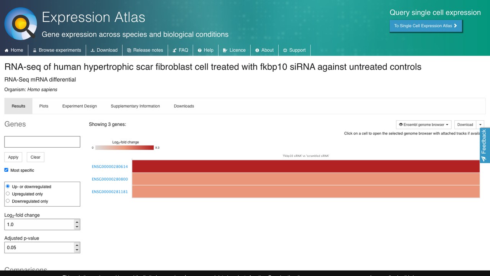Open Release notes

tap(145, 50)
